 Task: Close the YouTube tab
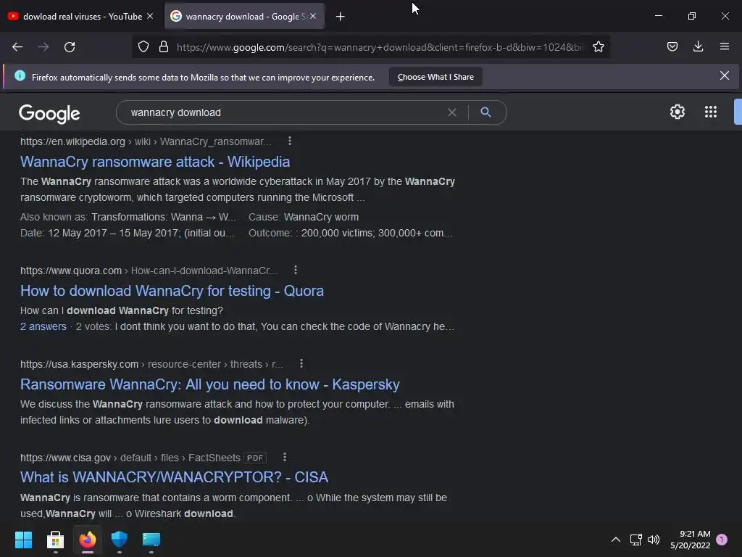click(x=150, y=16)
